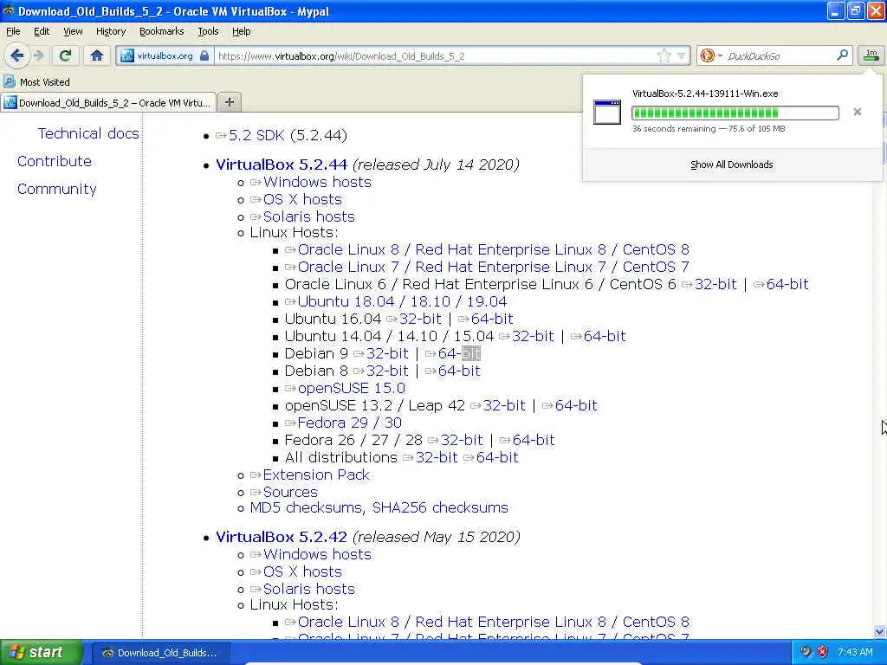887x665 pixels.
Task: Open the History menu
Action: [110, 31]
